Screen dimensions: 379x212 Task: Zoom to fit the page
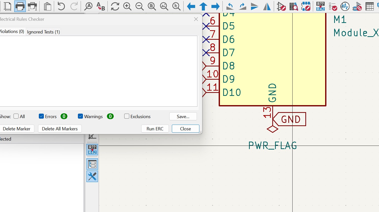[152, 6]
